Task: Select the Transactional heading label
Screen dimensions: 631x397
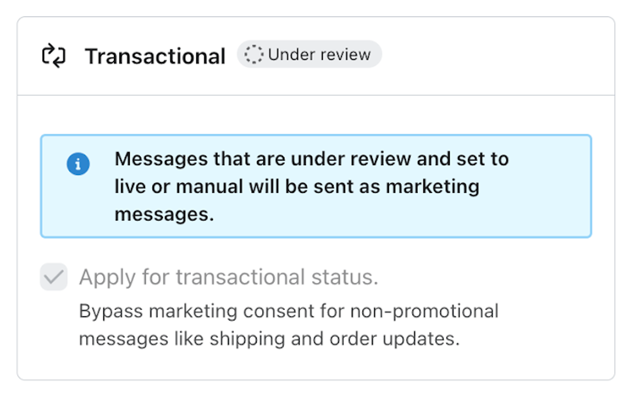Action: pos(155,55)
